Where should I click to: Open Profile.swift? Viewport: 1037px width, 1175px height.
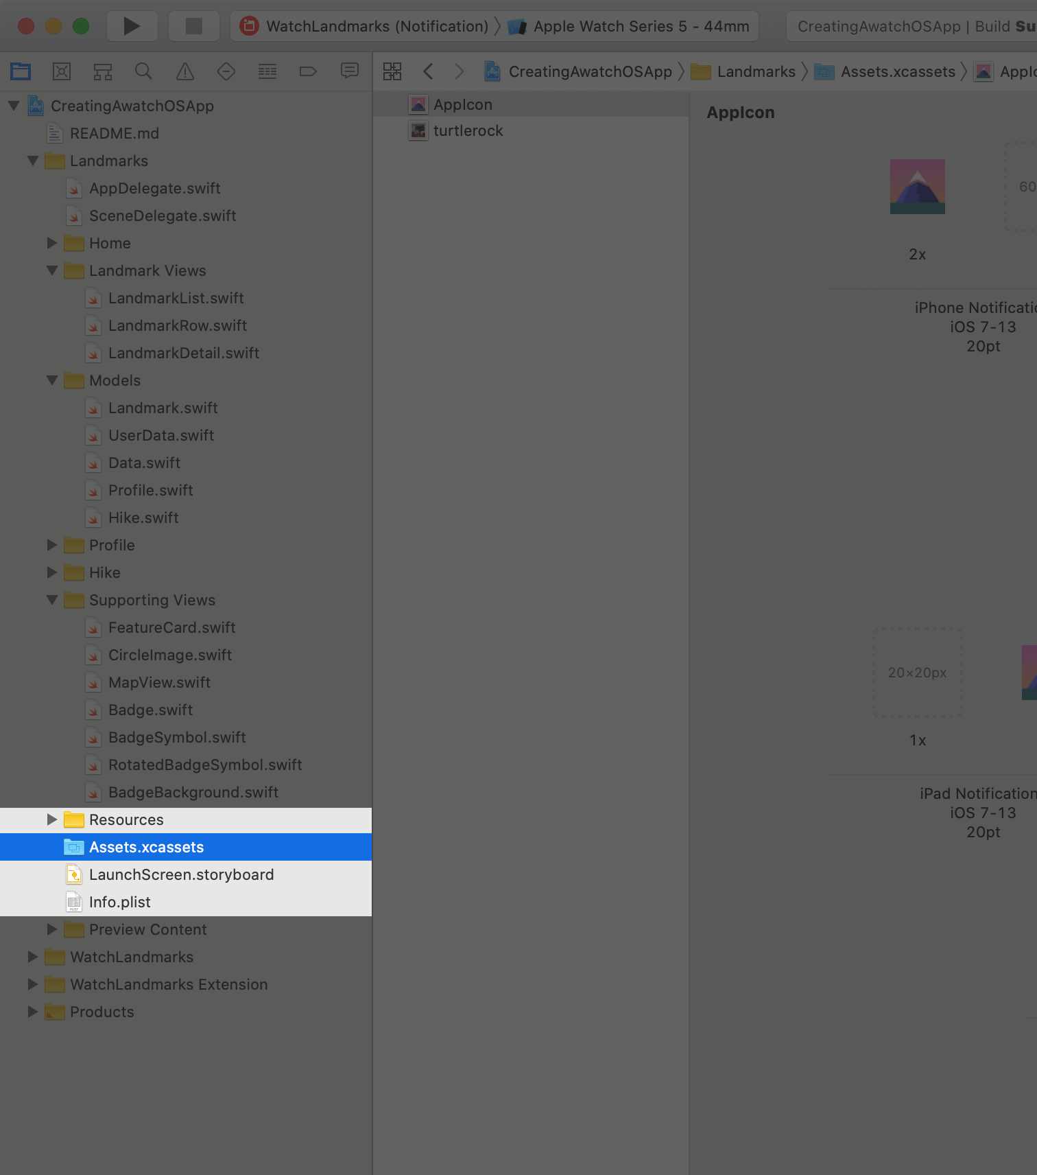186,490
